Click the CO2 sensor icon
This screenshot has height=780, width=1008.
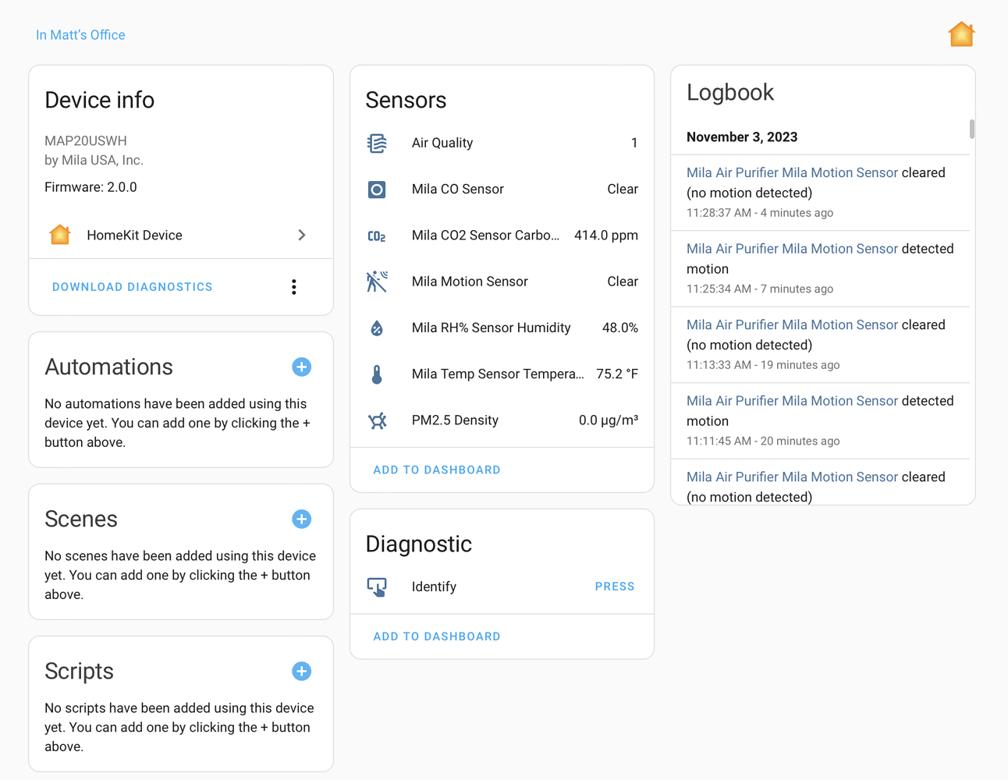click(x=377, y=235)
